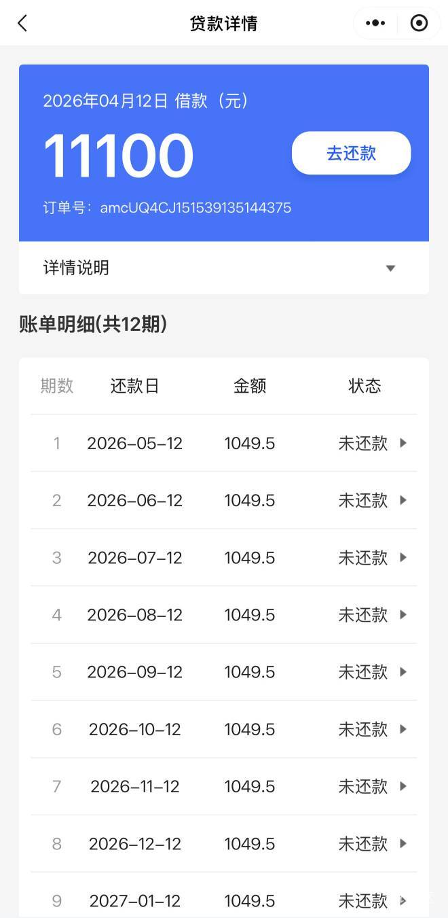Select the 11100 loan amount
Screen dimensions: 448x918
coord(119,156)
